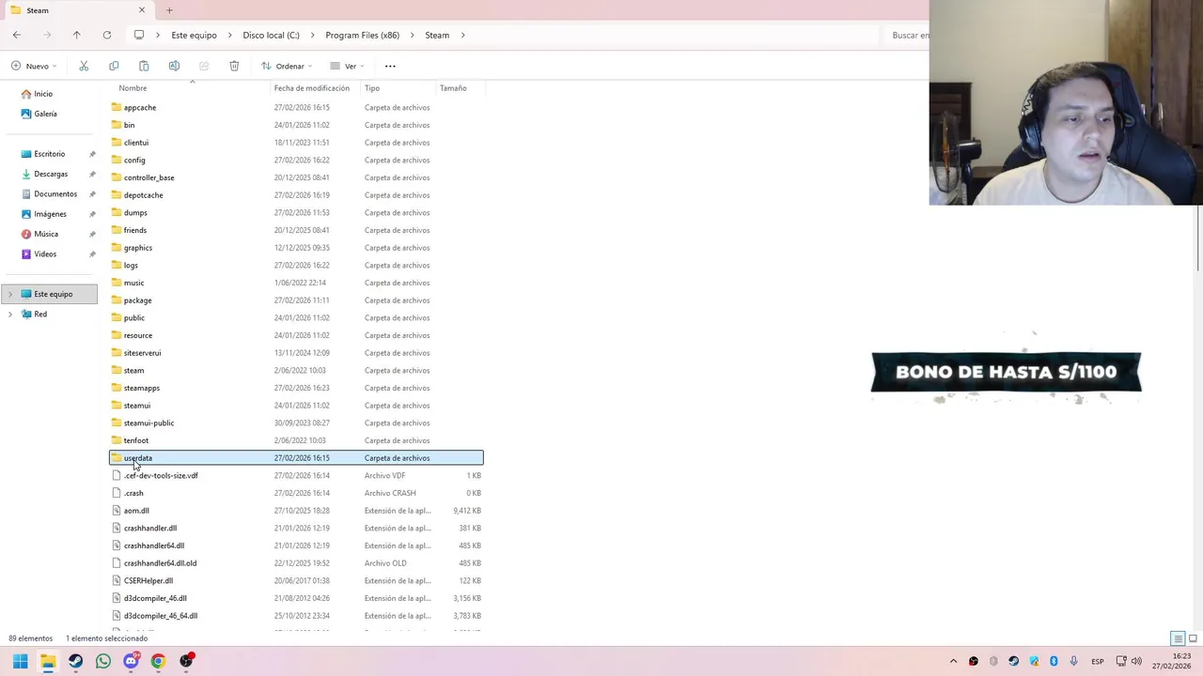Open the Ver dropdown menu
This screenshot has height=676, width=1203.
click(347, 66)
